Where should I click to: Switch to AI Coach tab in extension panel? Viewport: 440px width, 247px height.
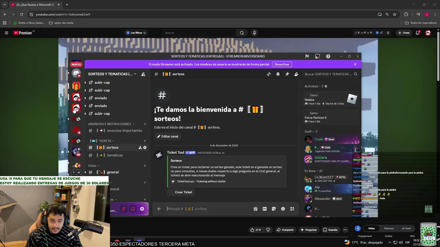406,228
